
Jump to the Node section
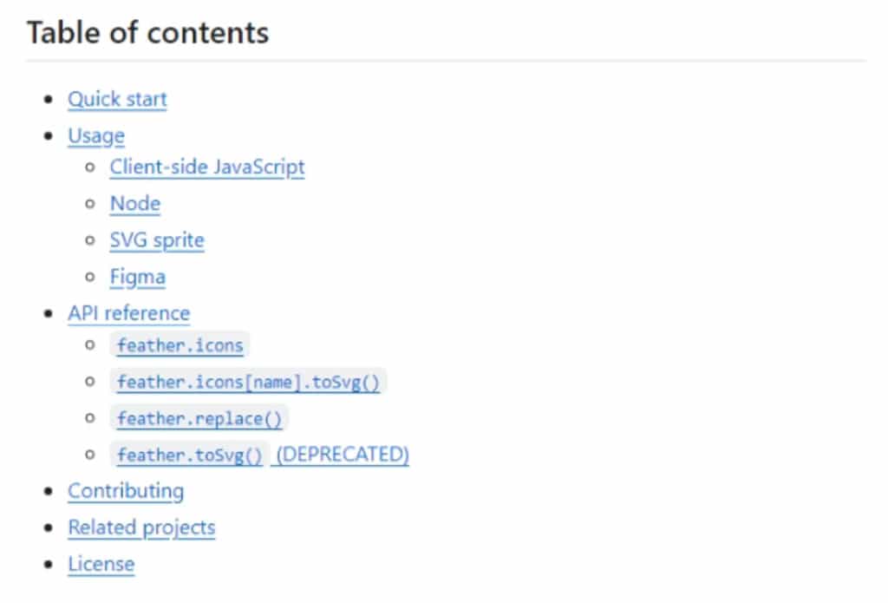point(135,203)
